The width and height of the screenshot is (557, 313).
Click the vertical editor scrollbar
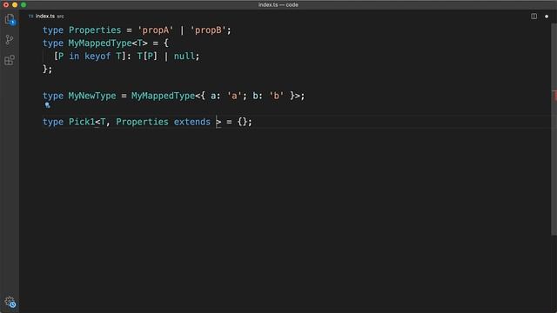click(x=554, y=130)
